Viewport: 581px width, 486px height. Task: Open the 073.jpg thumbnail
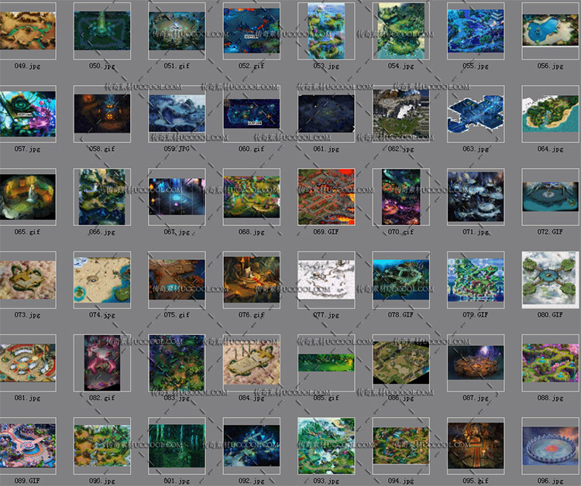[x=28, y=280]
